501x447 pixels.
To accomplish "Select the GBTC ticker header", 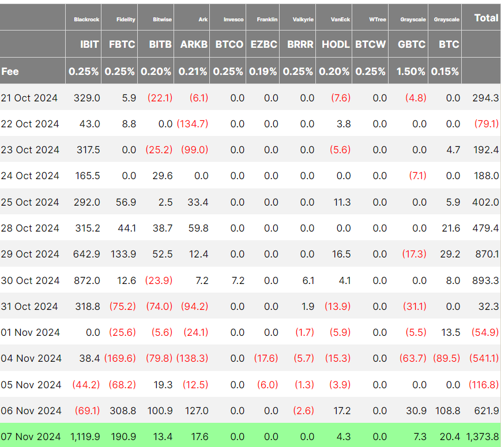I will click(x=412, y=44).
